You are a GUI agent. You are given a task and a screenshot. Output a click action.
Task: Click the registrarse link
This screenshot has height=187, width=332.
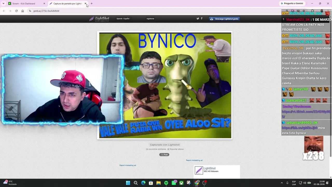click(x=150, y=19)
